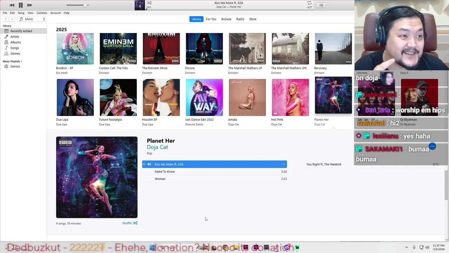Click the Domino Saints artist name
The height and width of the screenshot is (253, 449).
(x=194, y=124)
